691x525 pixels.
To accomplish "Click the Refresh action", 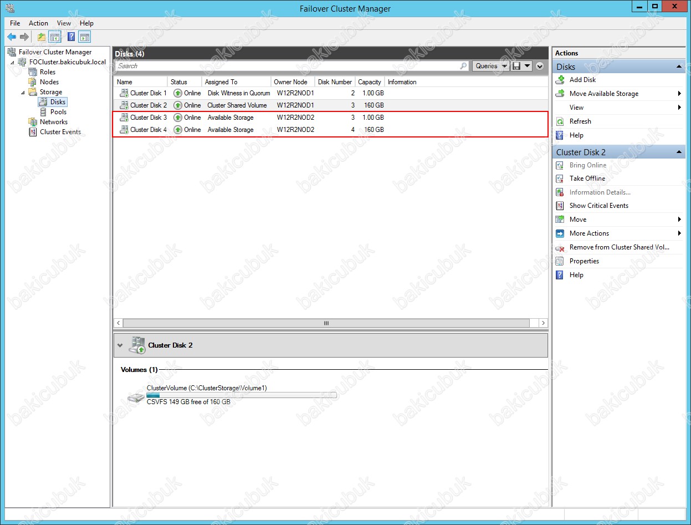I will (x=580, y=121).
